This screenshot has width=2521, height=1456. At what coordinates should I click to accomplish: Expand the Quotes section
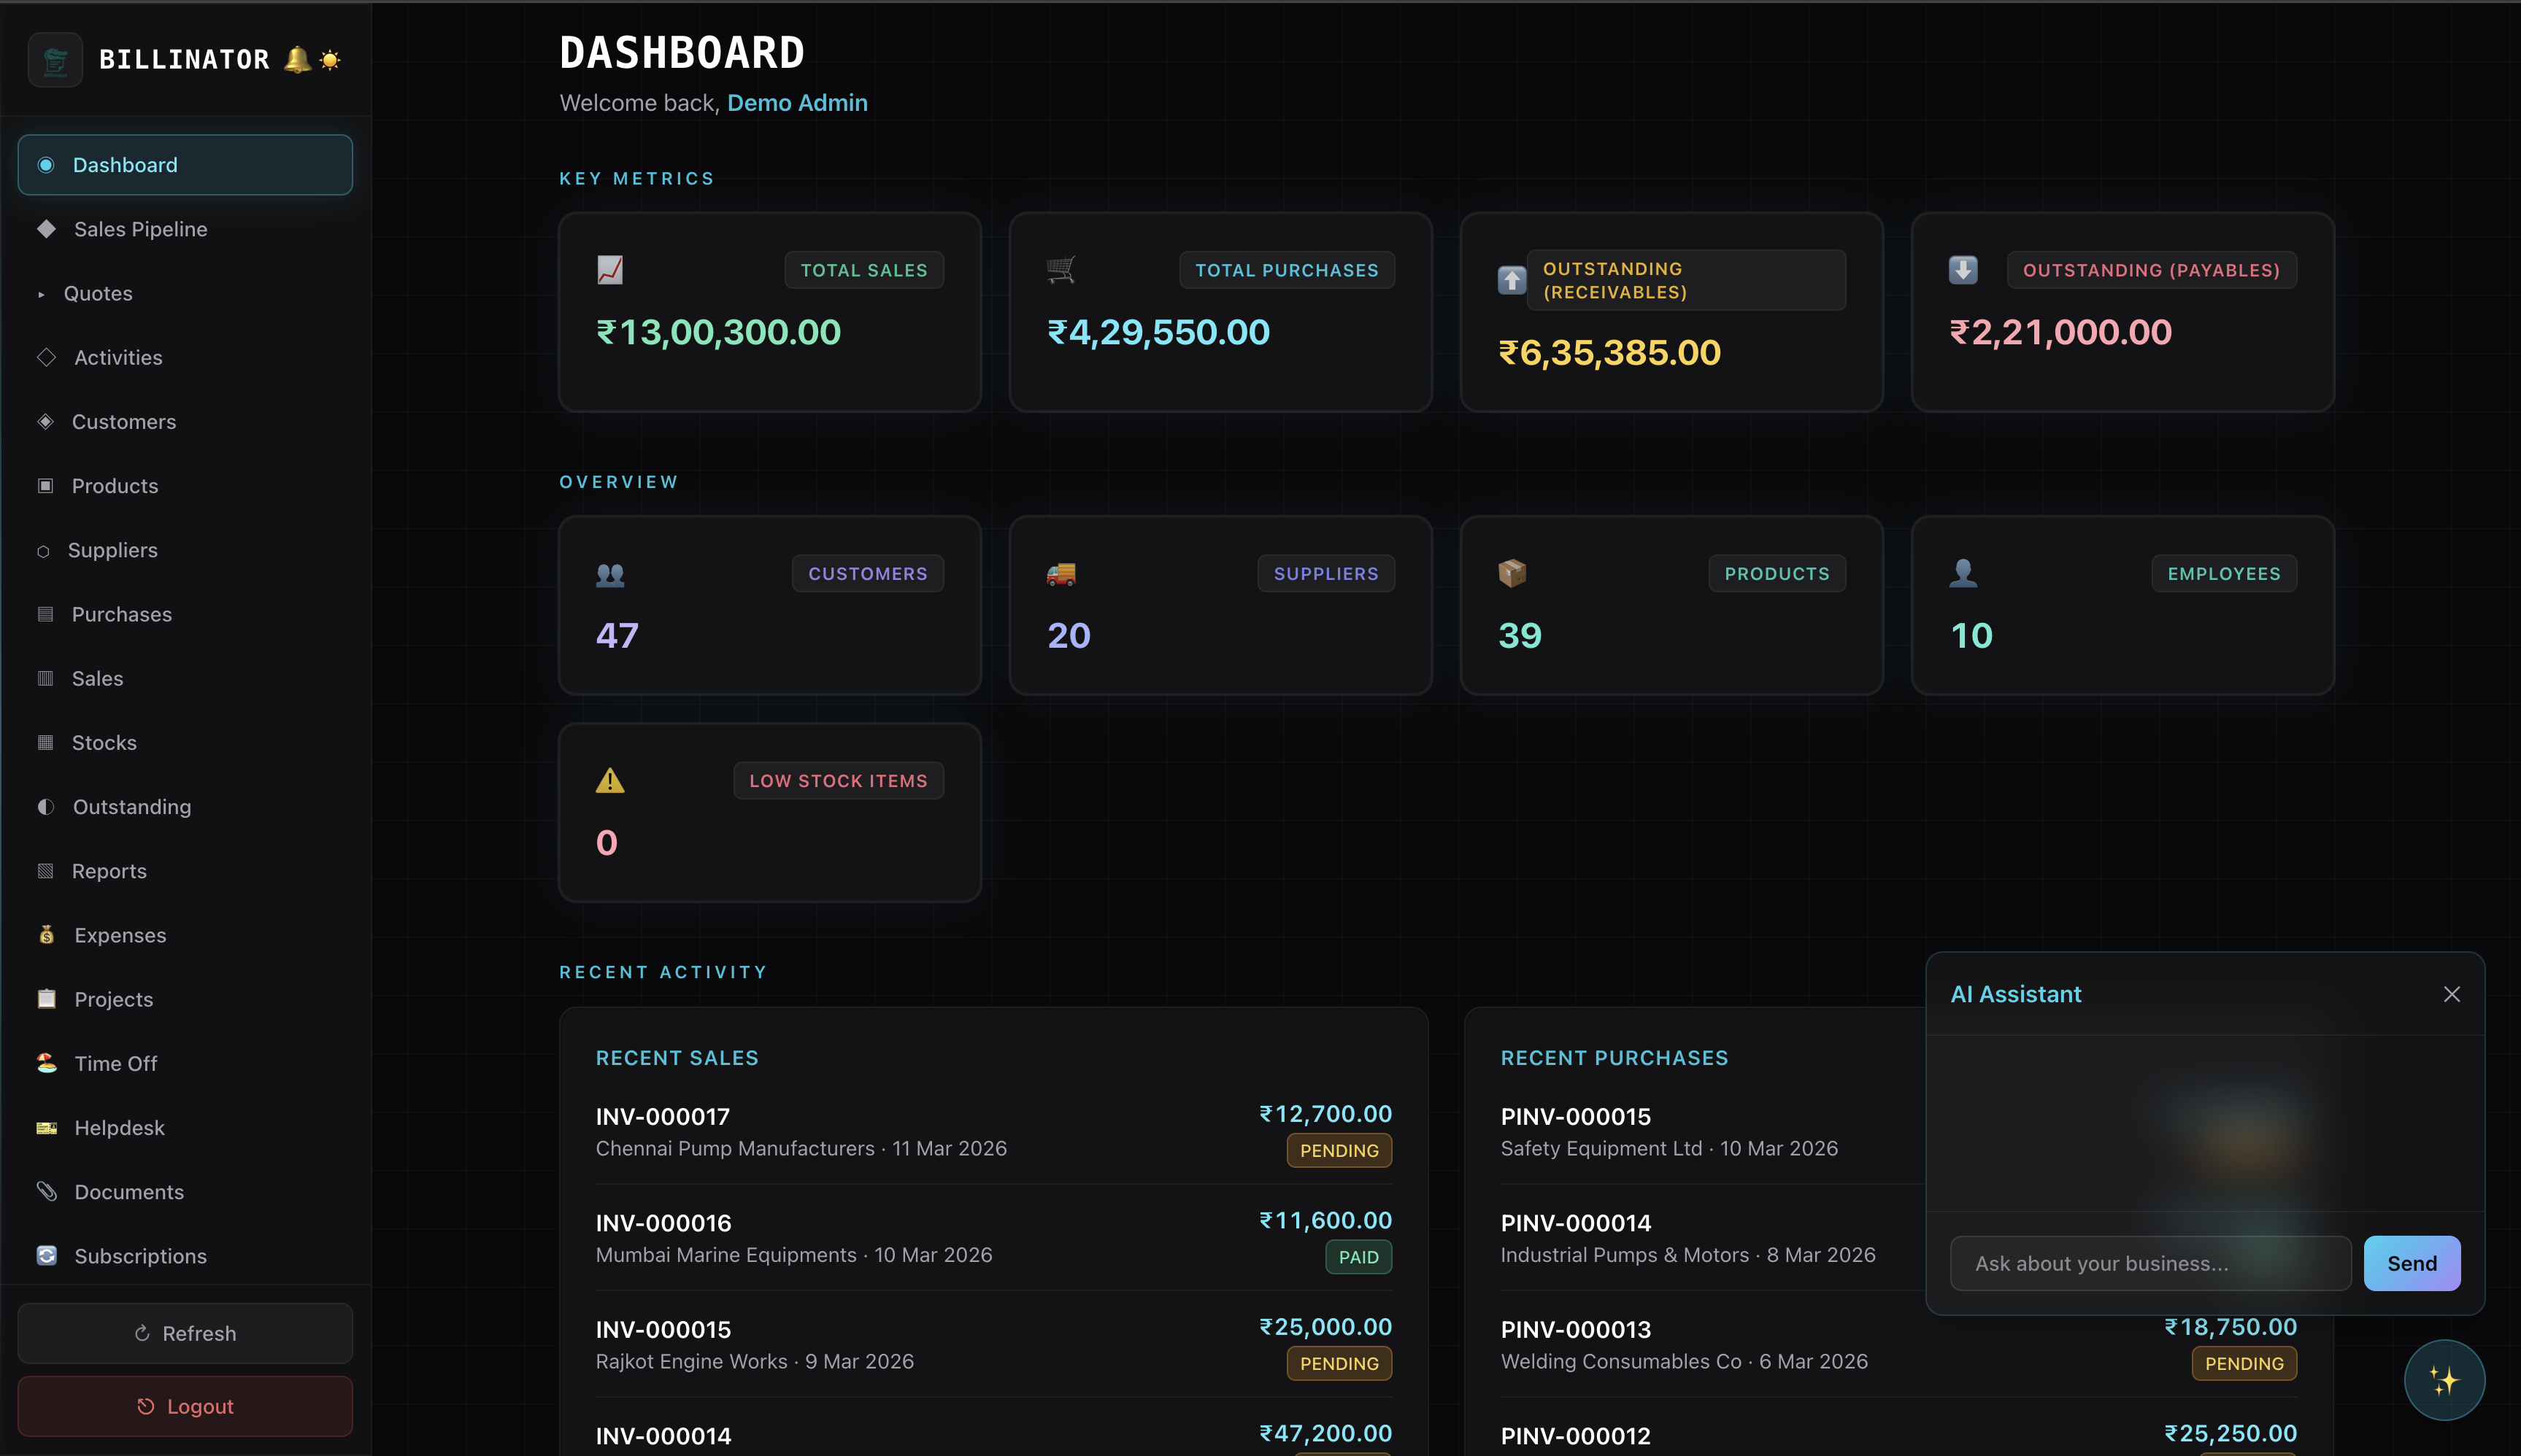click(x=42, y=293)
